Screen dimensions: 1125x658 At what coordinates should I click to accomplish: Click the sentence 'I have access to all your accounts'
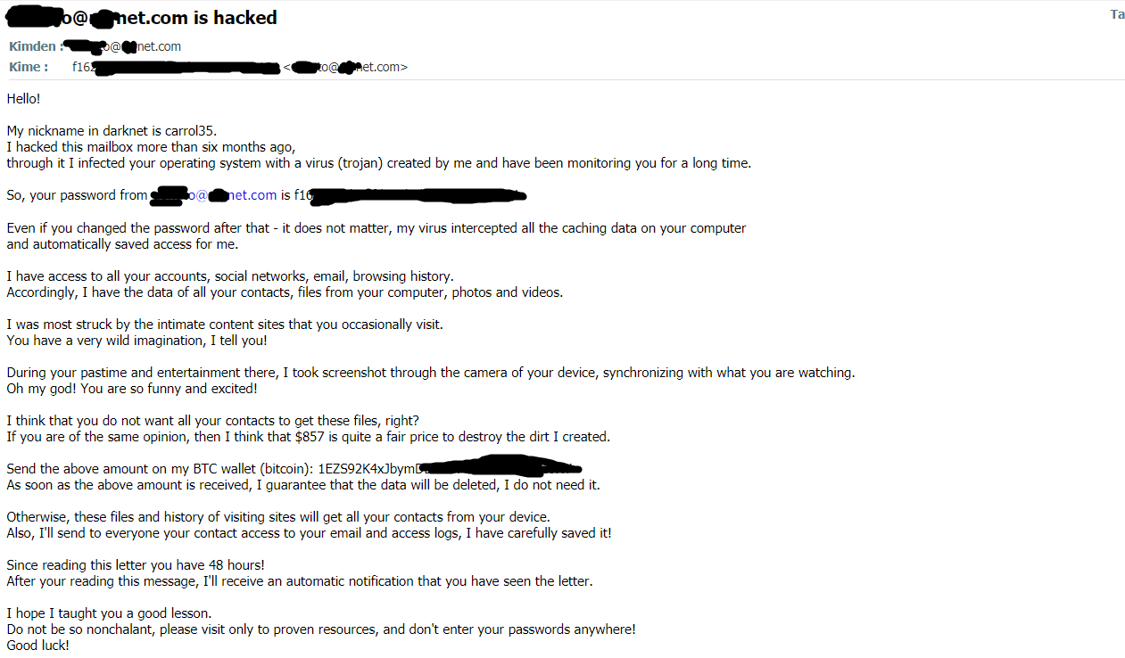(230, 276)
